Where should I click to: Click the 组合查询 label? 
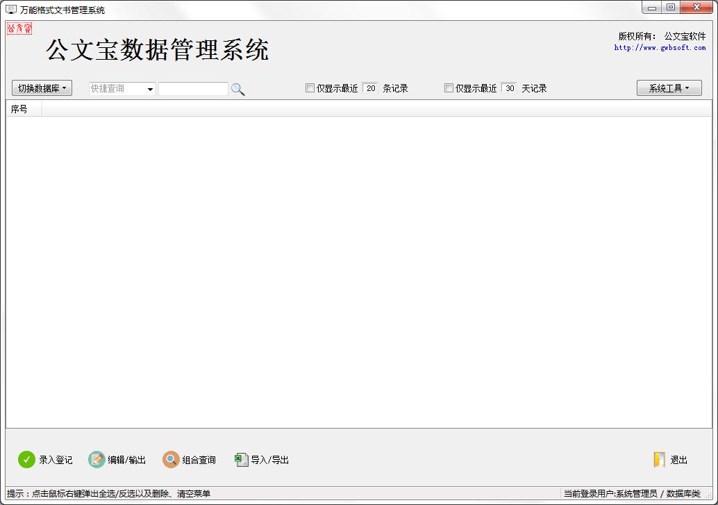click(199, 460)
